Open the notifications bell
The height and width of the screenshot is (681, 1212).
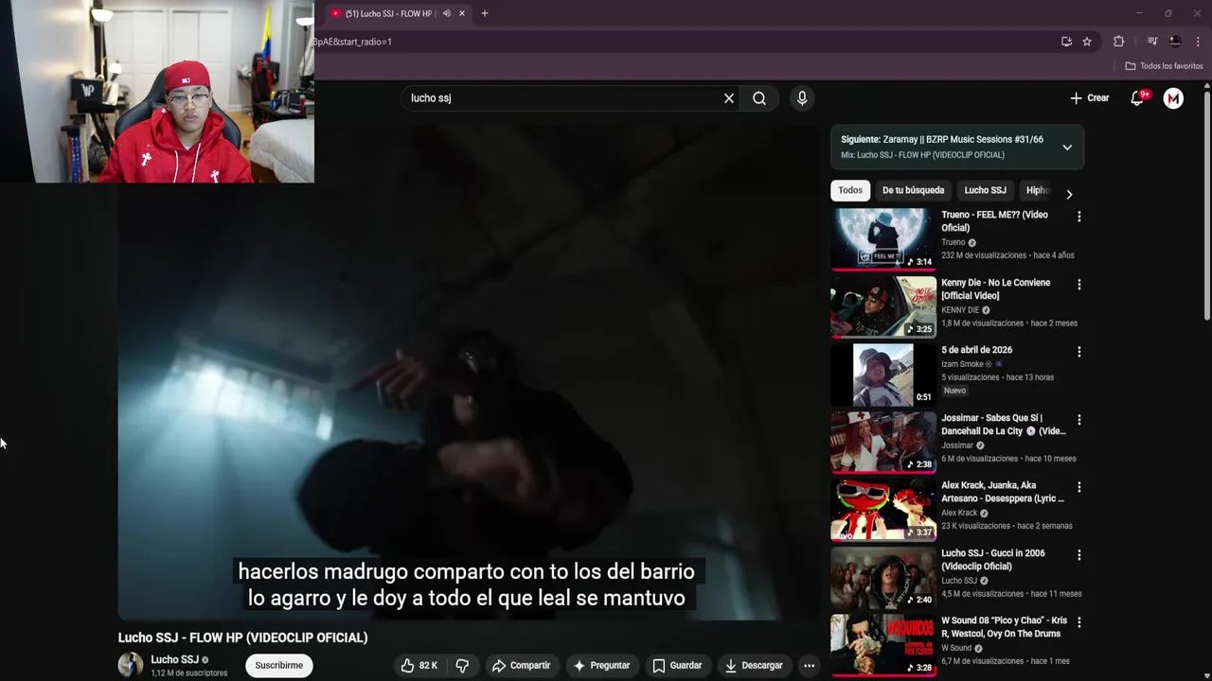point(1138,97)
